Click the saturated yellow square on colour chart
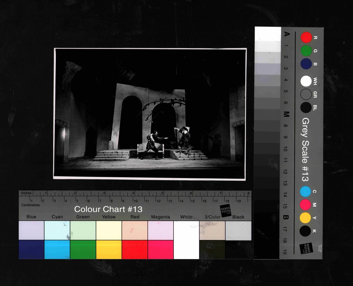This screenshot has height=286, width=353. click(x=109, y=249)
